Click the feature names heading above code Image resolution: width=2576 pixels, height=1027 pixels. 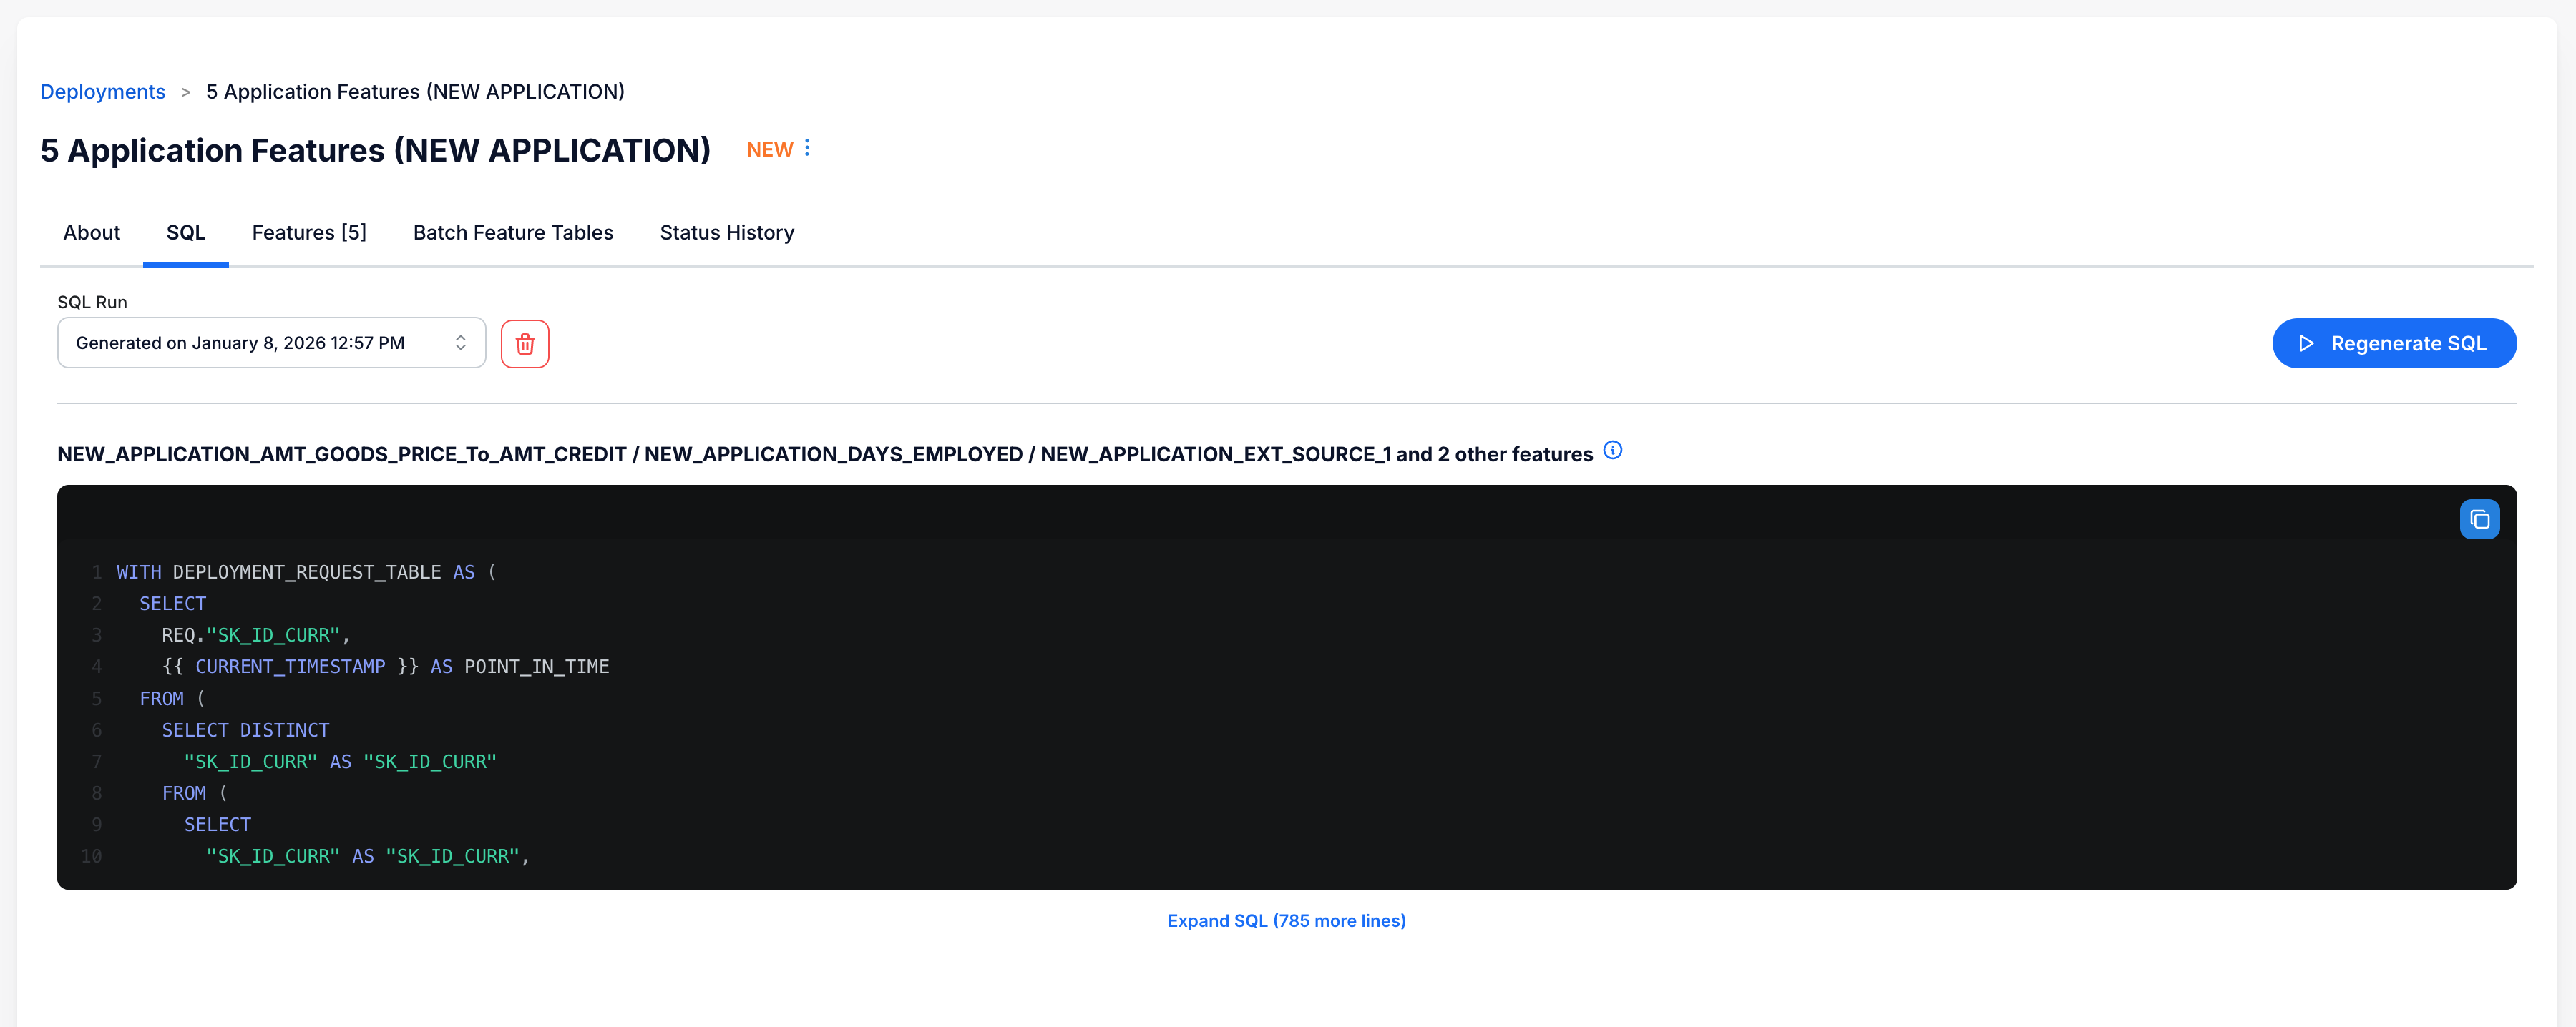pyautogui.click(x=824, y=455)
